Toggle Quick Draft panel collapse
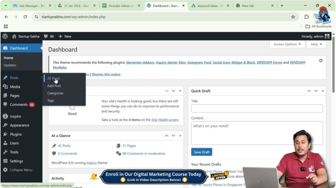Image resolution: width=336 pixels, height=188 pixels. [323, 91]
